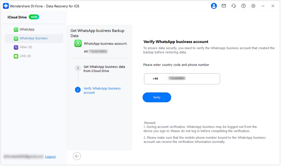
Task: Select step 2 Verify WhatsApp business account
Action: point(102,90)
